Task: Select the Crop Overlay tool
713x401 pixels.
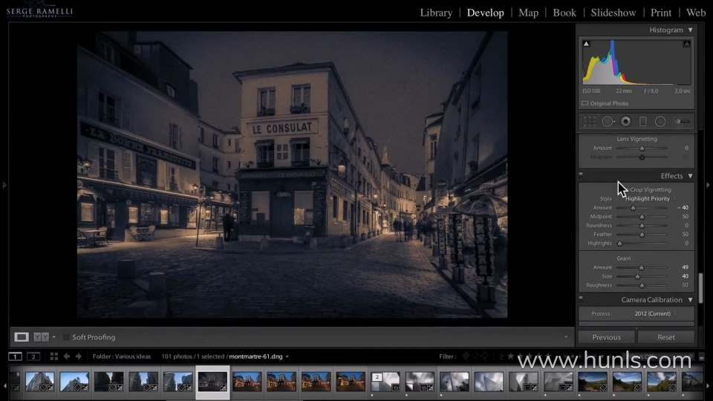Action: [x=589, y=121]
